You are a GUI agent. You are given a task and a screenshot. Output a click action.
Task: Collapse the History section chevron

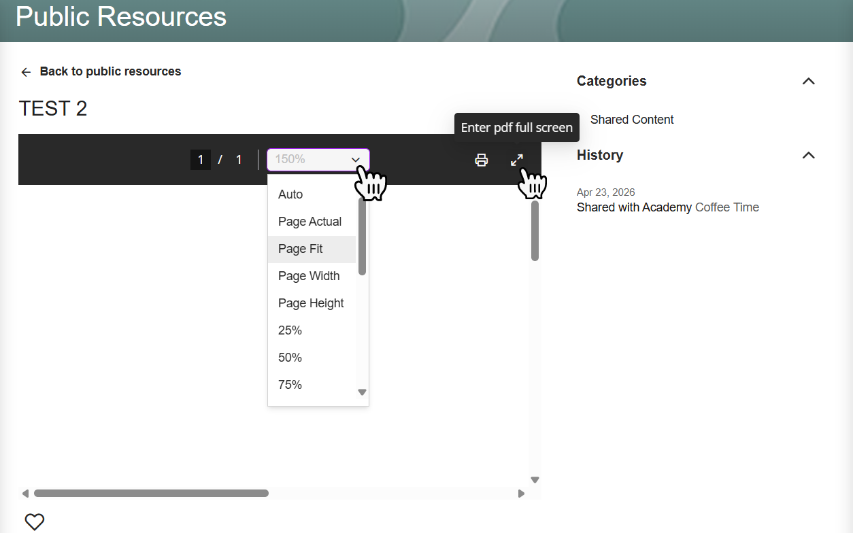808,155
